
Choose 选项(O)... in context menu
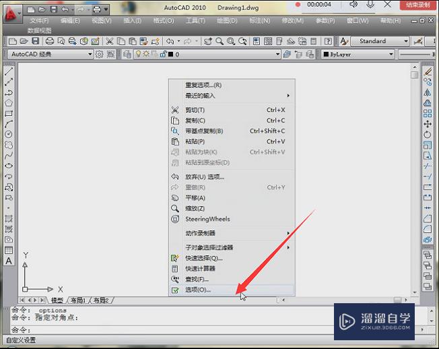232,290
